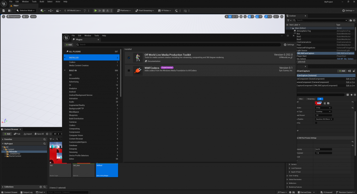This screenshot has width=357, height=194.
Task: Click the Perspective viewport button
Action: point(14,16)
